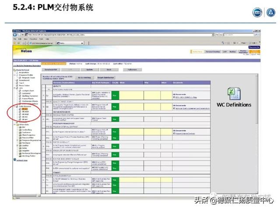Click the browser Back arrow button
This screenshot has width=280, height=210.
[x=15, y=35]
